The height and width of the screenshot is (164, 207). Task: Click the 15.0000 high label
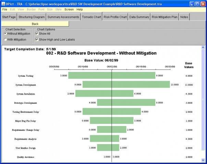point(175,85)
